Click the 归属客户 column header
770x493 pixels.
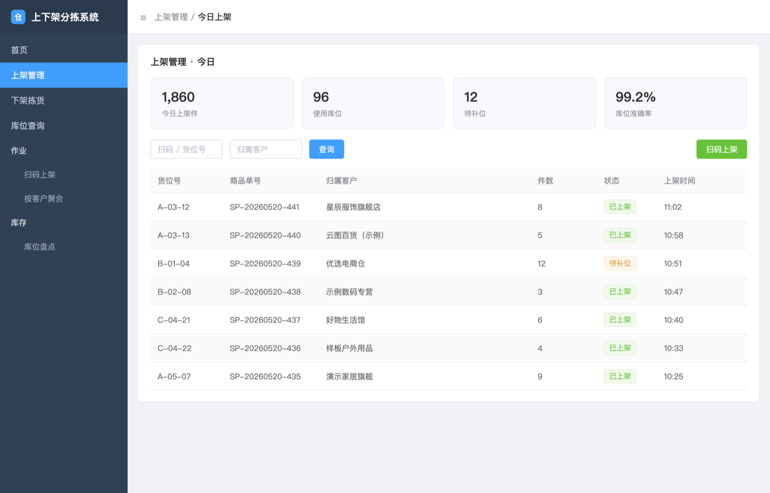(342, 181)
